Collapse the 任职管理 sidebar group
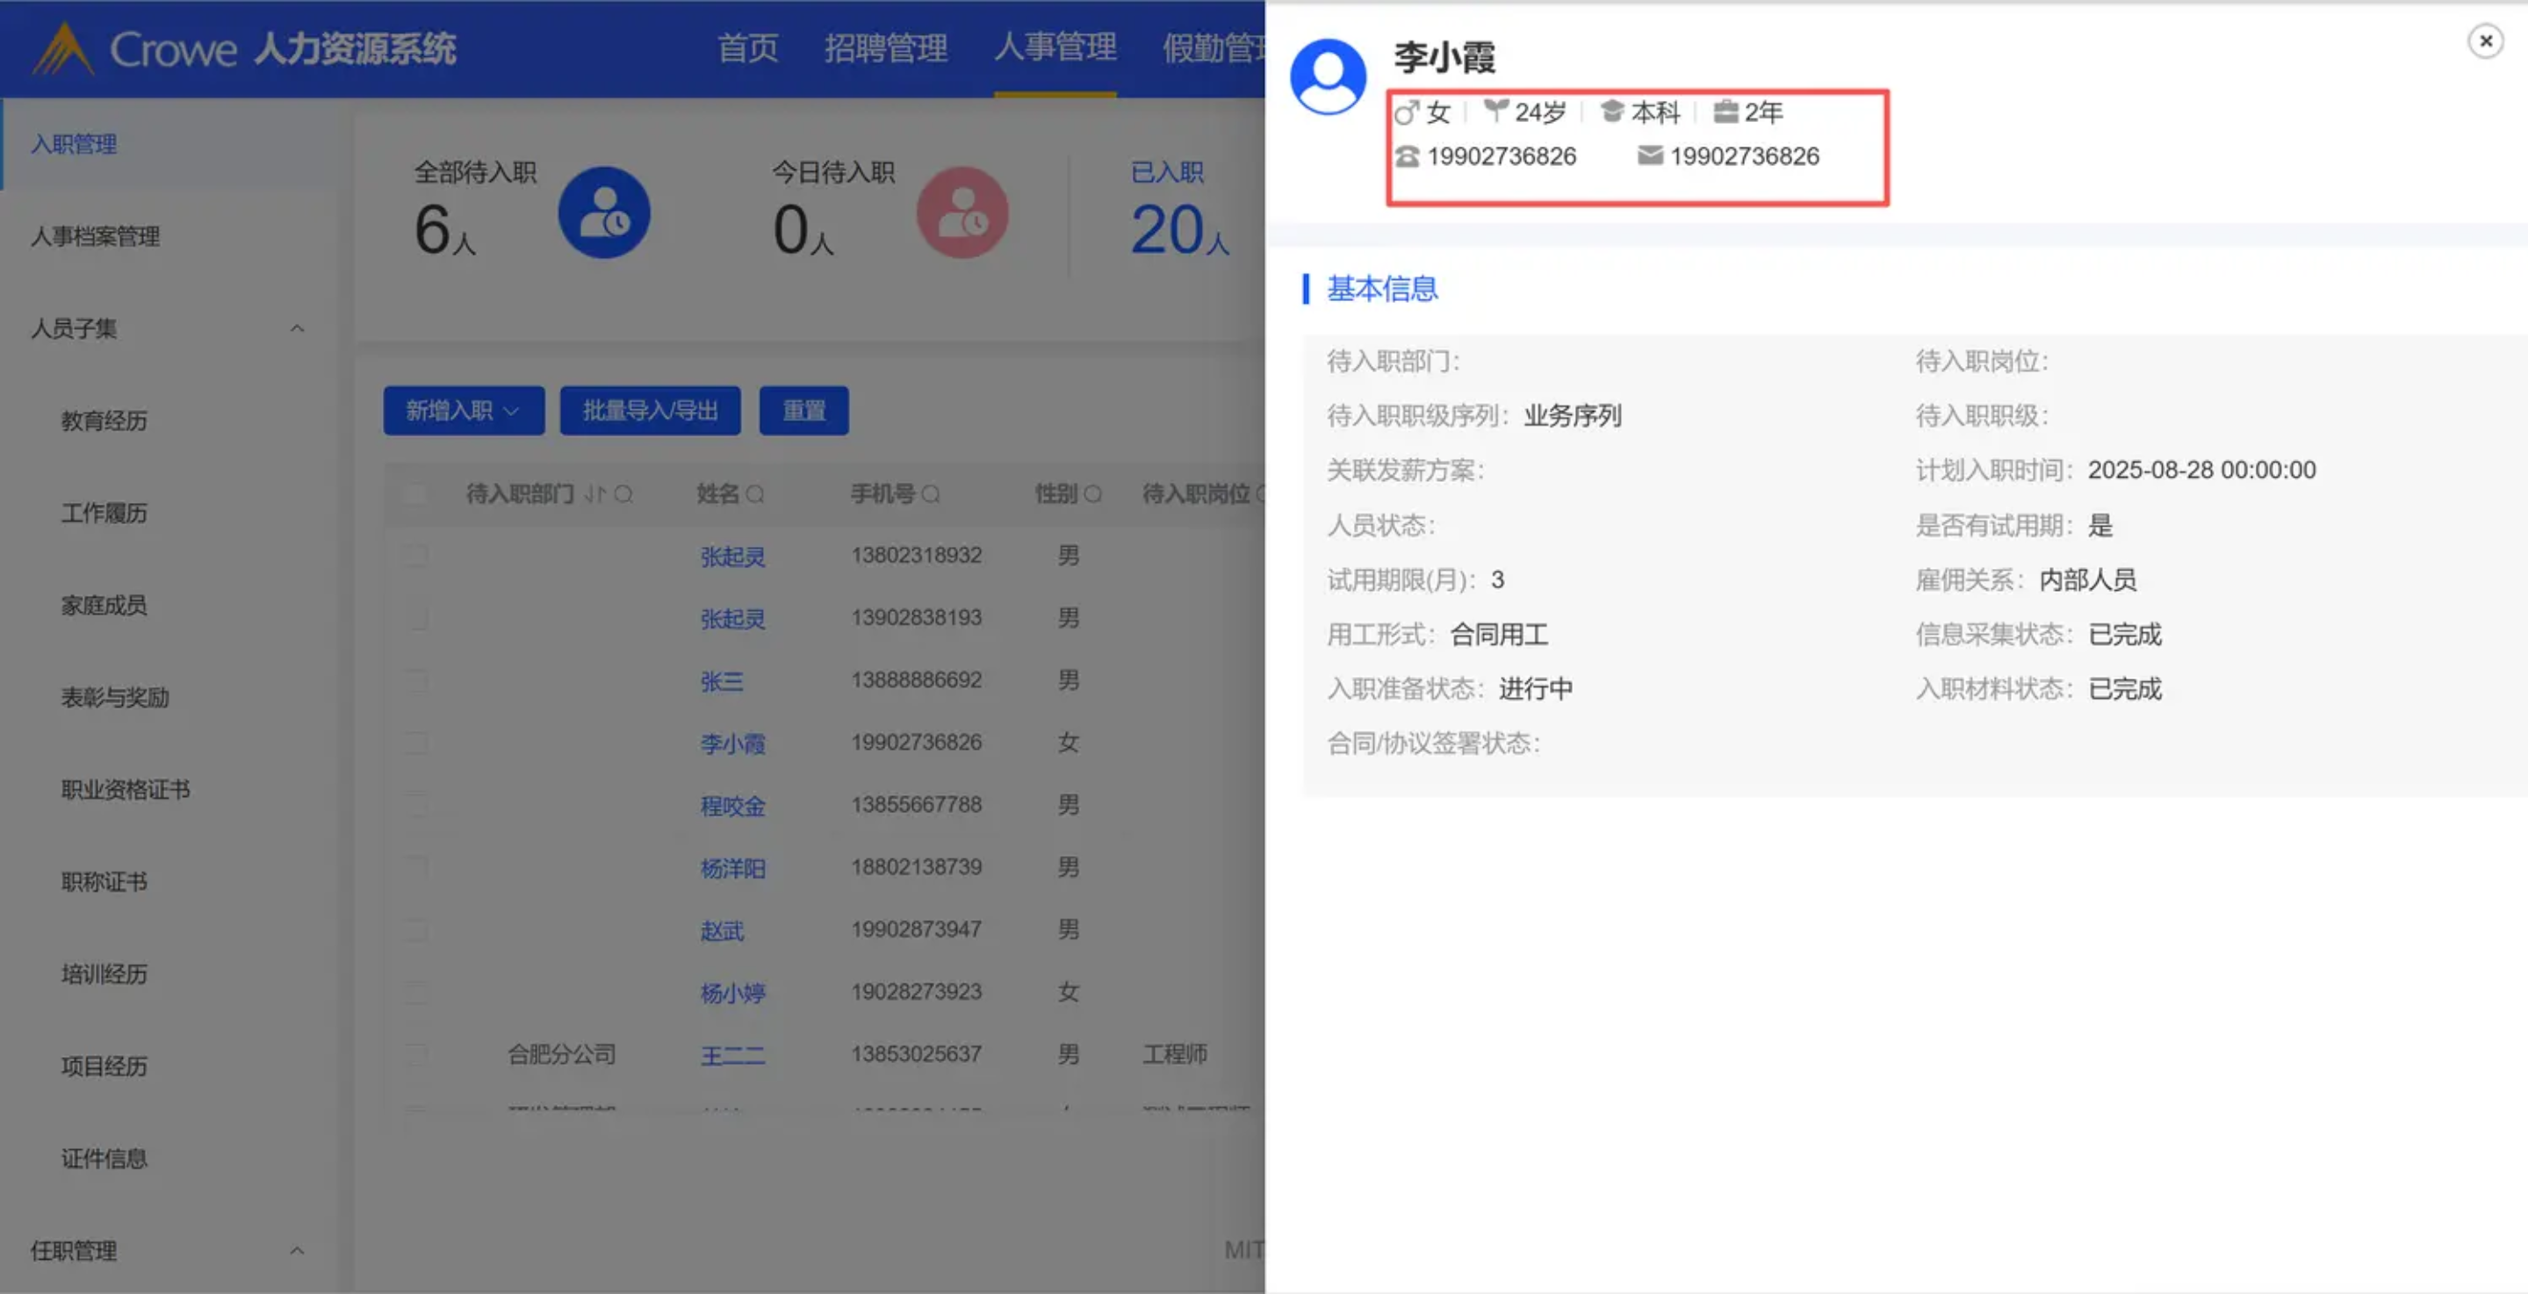Viewport: 2528px width, 1294px height. coord(297,1251)
